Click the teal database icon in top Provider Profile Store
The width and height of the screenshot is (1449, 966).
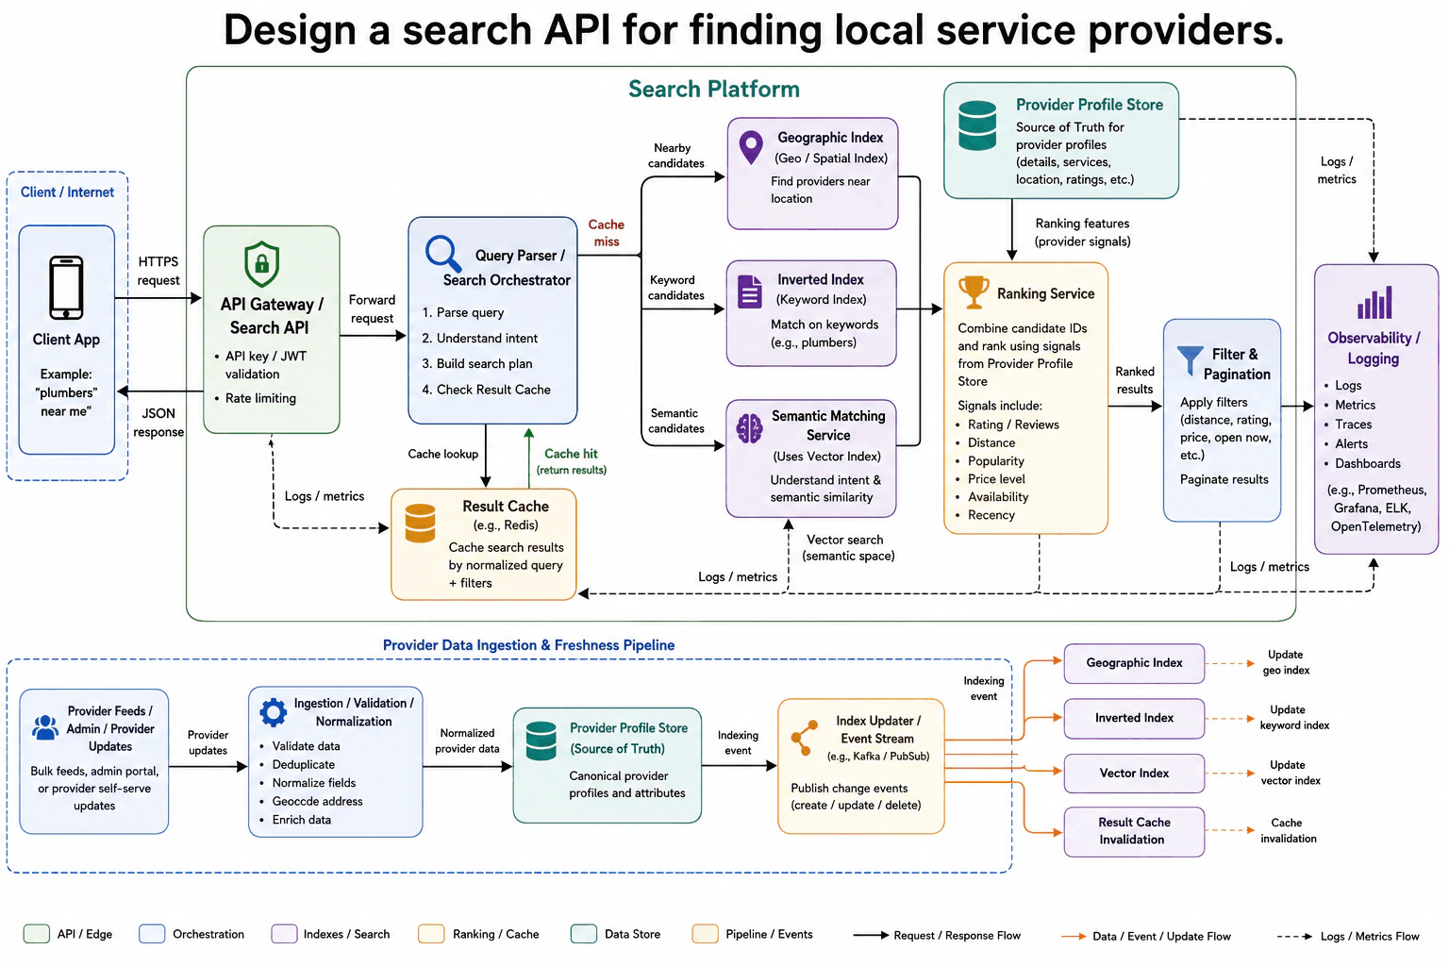click(977, 125)
